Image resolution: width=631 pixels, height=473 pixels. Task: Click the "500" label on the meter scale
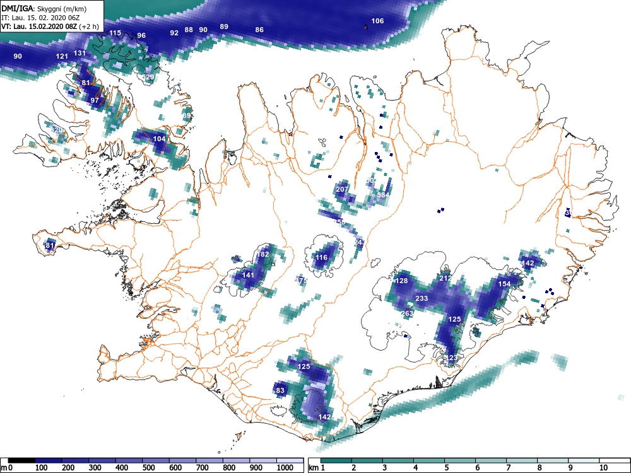coord(148,468)
